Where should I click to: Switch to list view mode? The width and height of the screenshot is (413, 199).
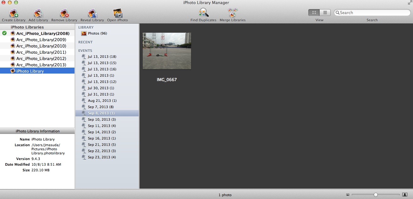coord(325,13)
